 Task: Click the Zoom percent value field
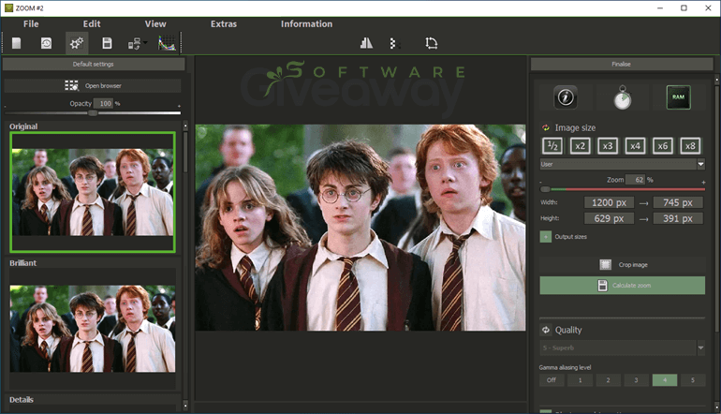[x=637, y=180]
